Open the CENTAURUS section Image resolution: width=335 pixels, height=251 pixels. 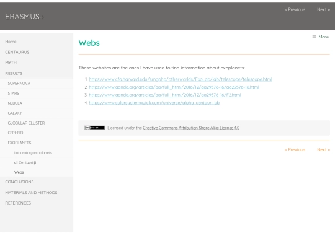17,52
